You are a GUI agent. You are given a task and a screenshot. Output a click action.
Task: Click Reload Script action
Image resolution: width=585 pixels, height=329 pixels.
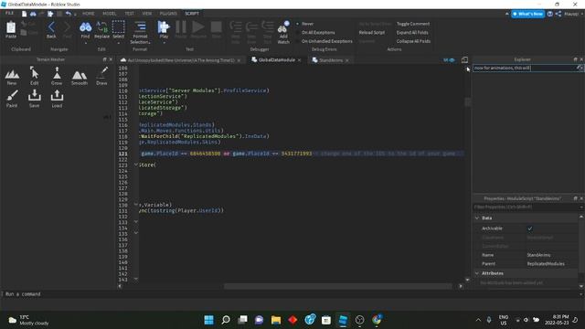[372, 33]
